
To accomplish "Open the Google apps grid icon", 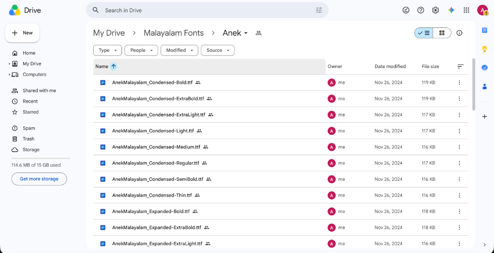I will [467, 10].
